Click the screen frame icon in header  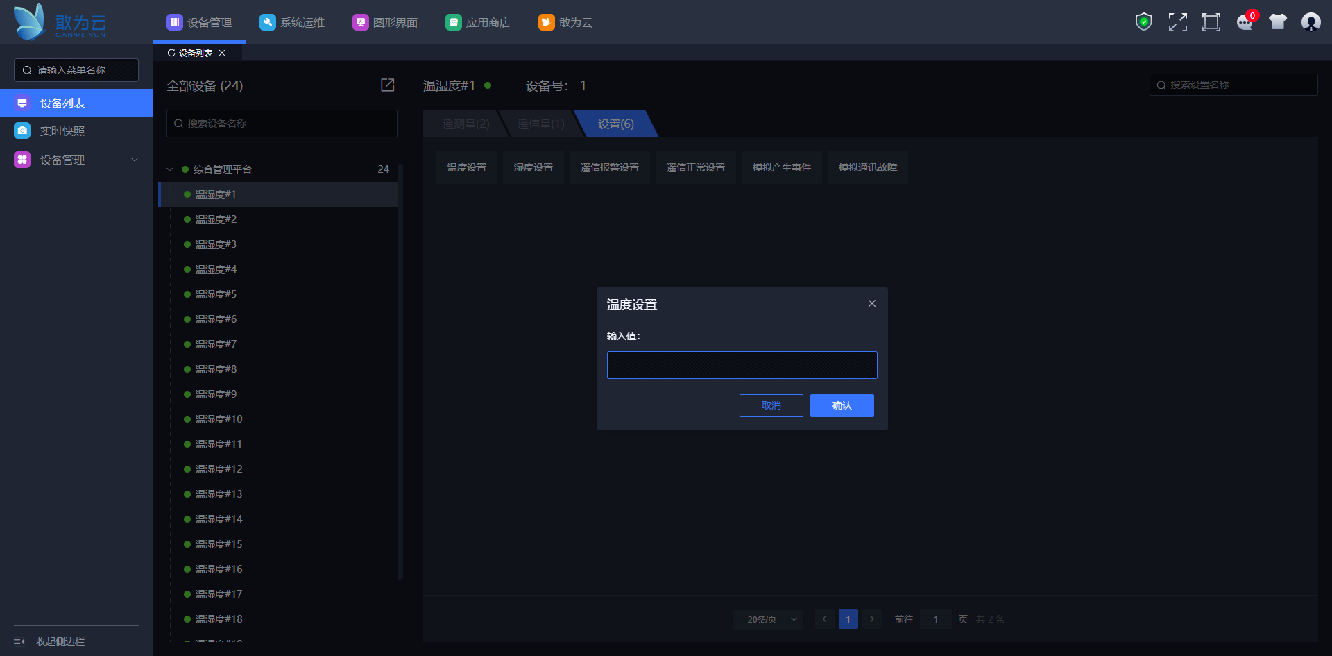point(1211,22)
